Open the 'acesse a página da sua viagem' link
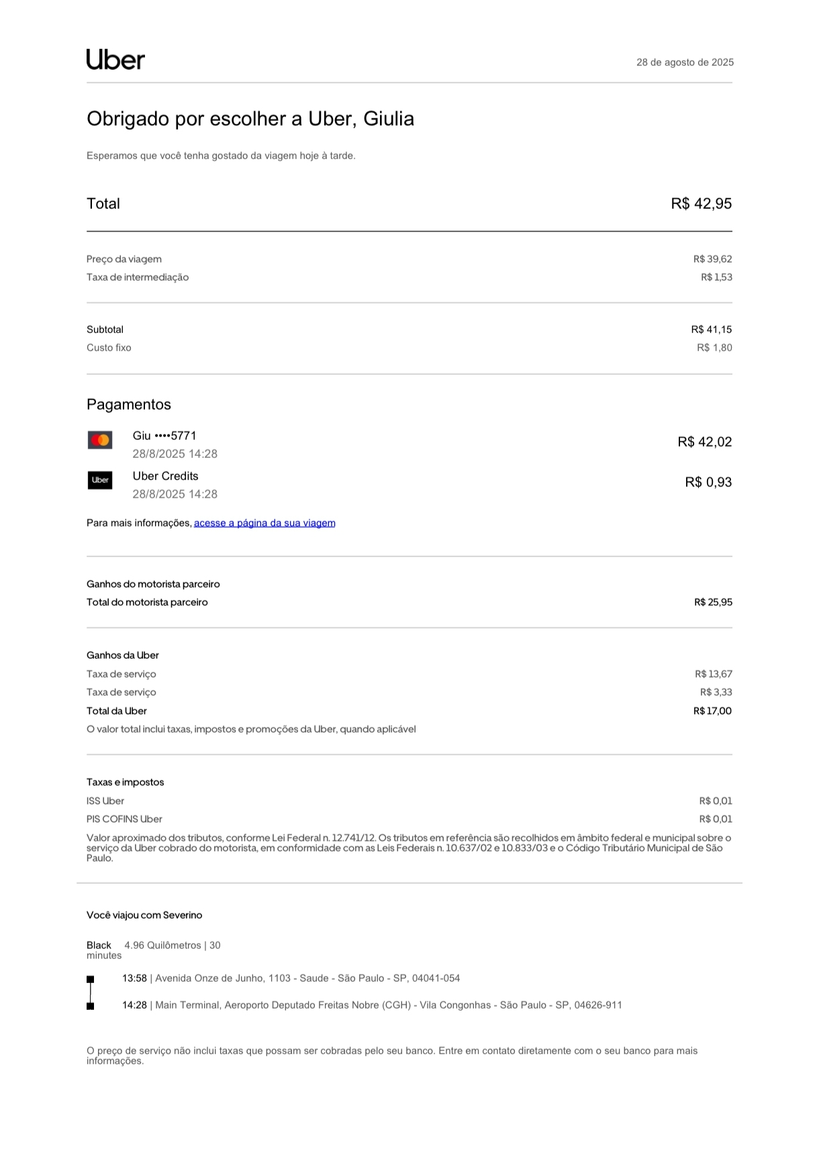This screenshot has height=1163, width=819. 264,523
